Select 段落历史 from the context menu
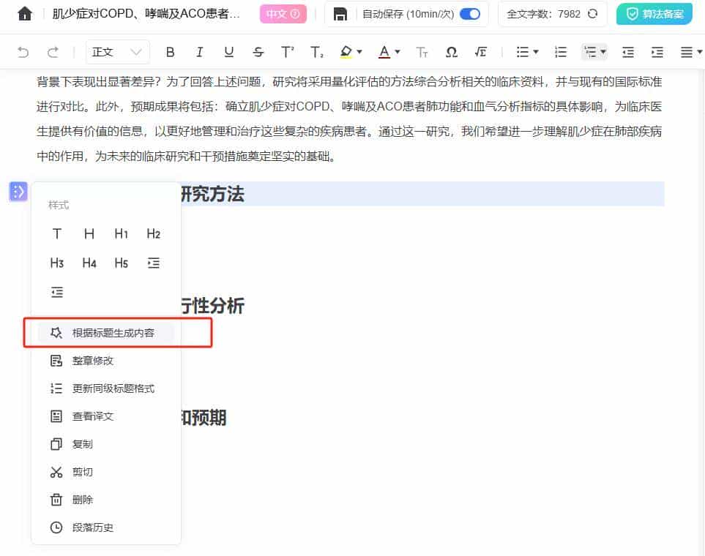The height and width of the screenshot is (556, 705). pyautogui.click(x=92, y=527)
